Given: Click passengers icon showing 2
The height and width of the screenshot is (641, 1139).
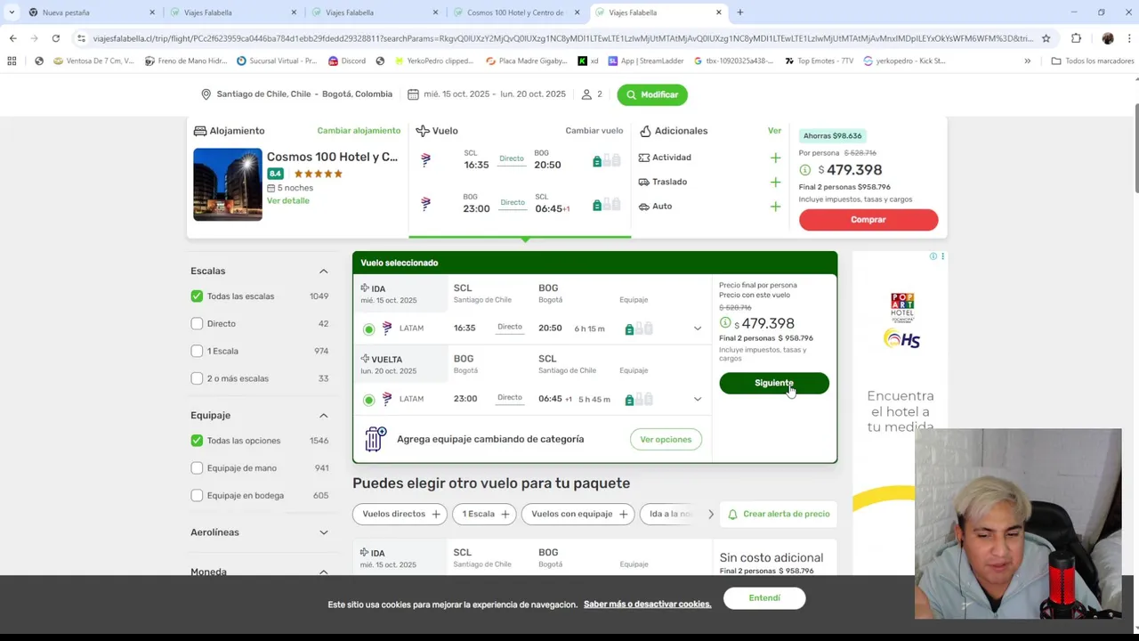Looking at the screenshot, I should click(x=586, y=94).
